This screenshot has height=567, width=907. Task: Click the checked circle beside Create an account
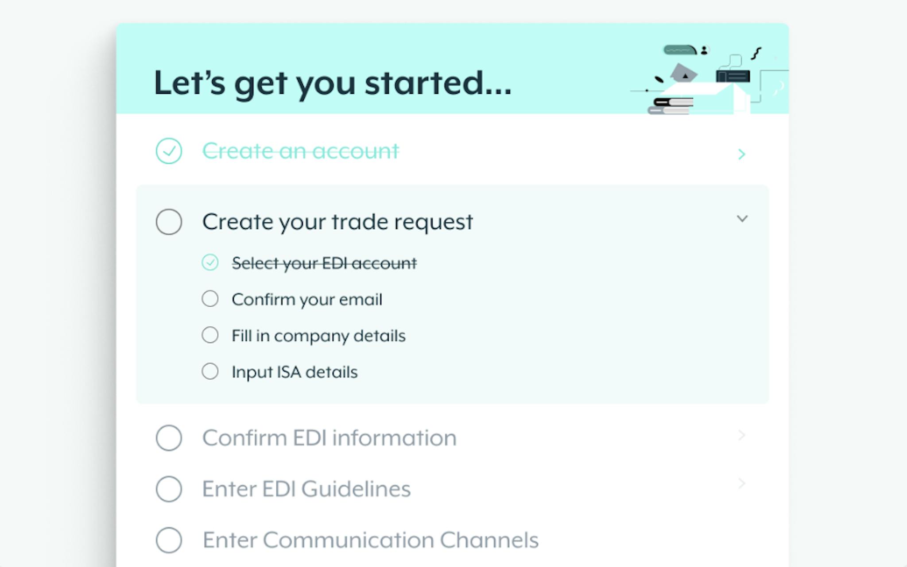click(169, 151)
